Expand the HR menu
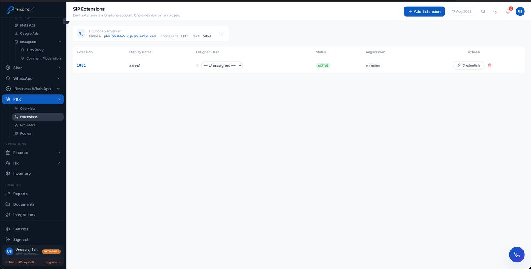This screenshot has width=531, height=269. 33,163
